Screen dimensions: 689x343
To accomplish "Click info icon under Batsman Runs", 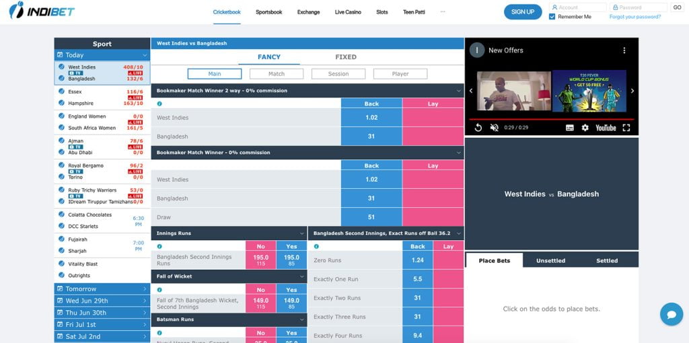I will pos(159,333).
